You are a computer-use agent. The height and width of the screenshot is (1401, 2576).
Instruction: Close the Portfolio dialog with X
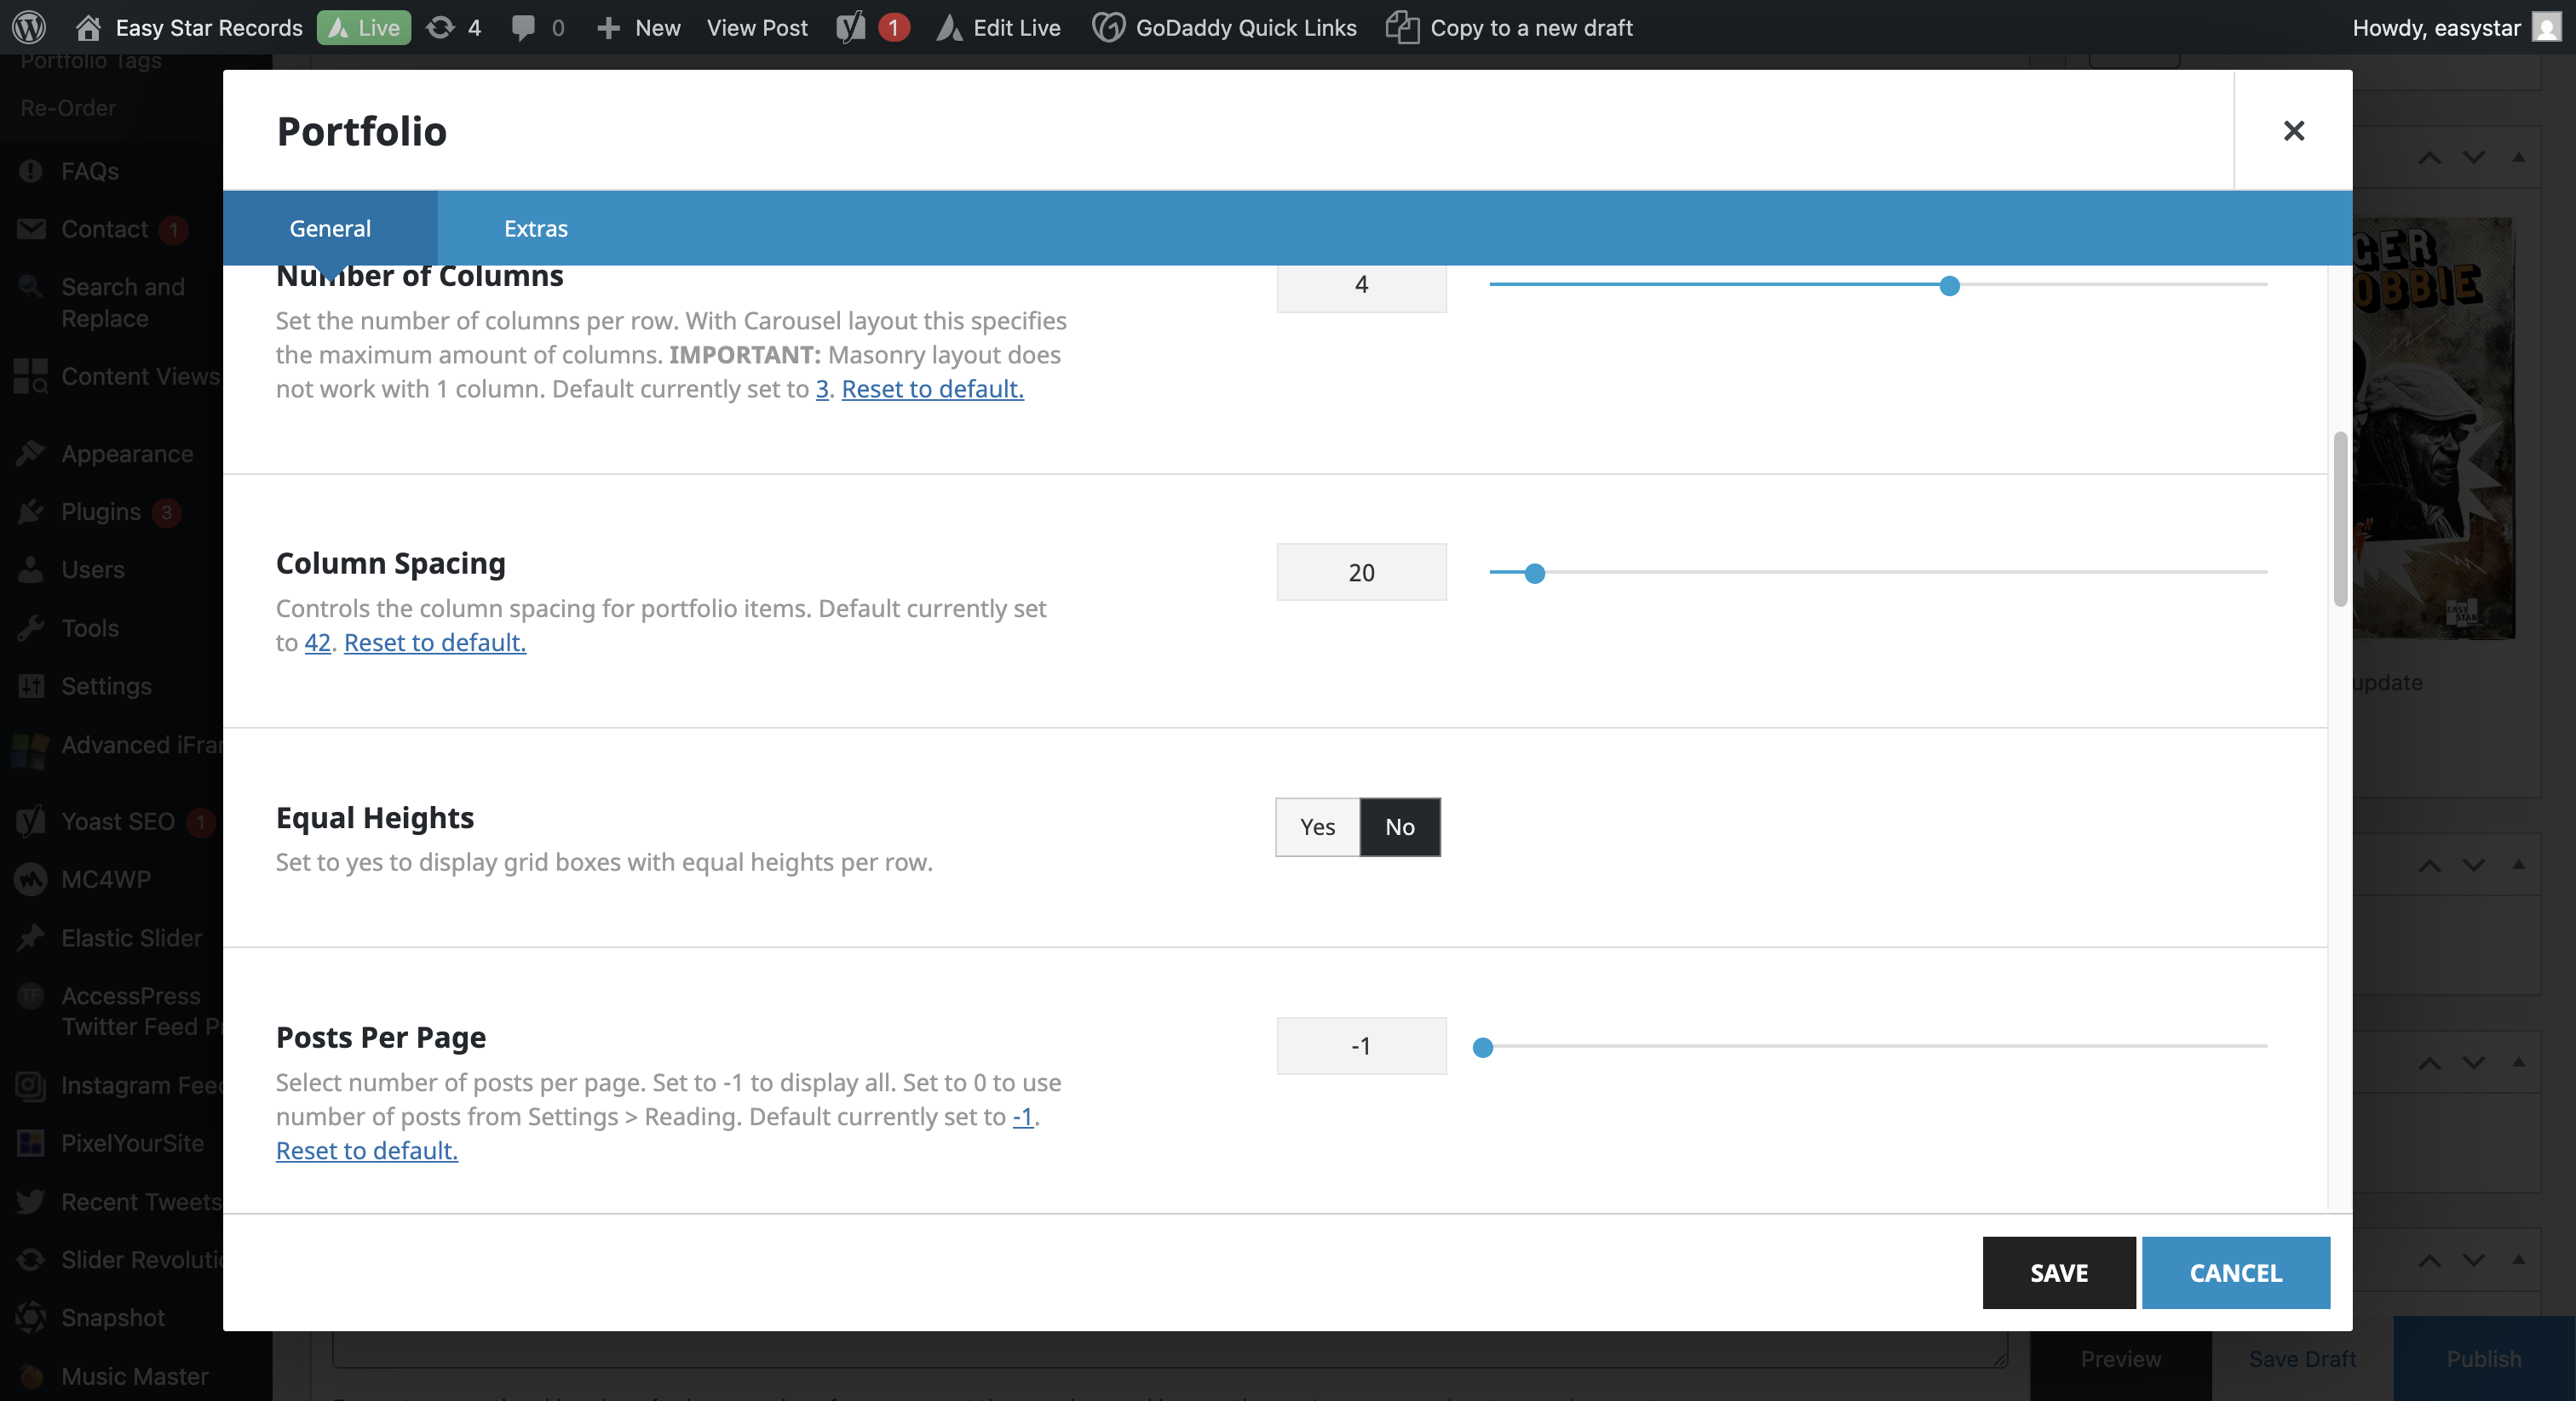pos(2293,131)
